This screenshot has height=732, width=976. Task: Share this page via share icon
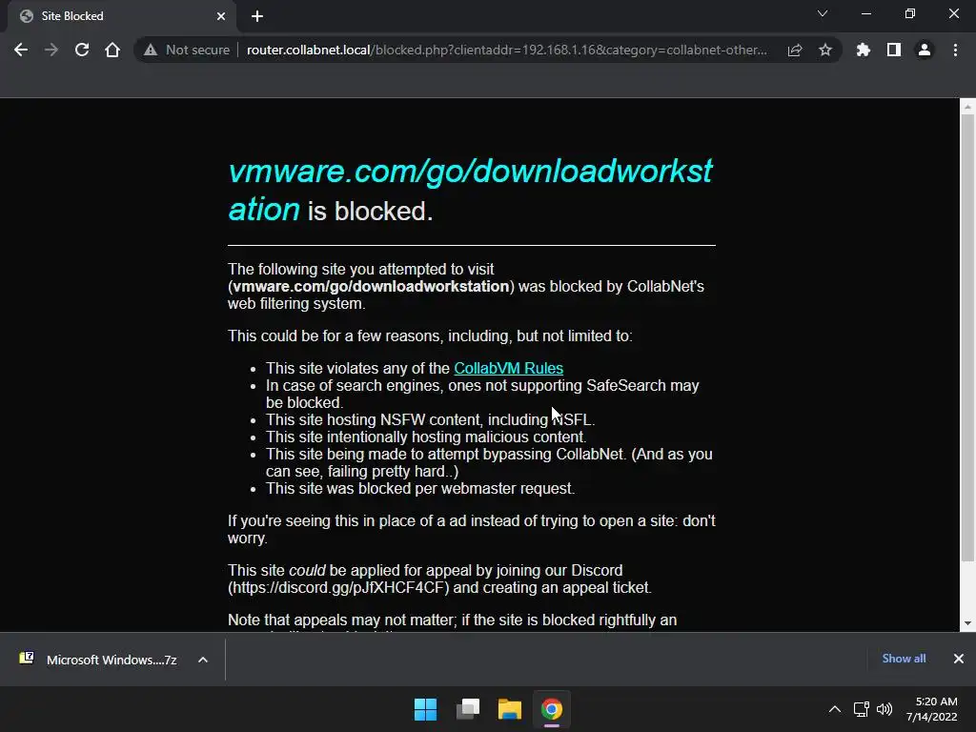(x=795, y=50)
